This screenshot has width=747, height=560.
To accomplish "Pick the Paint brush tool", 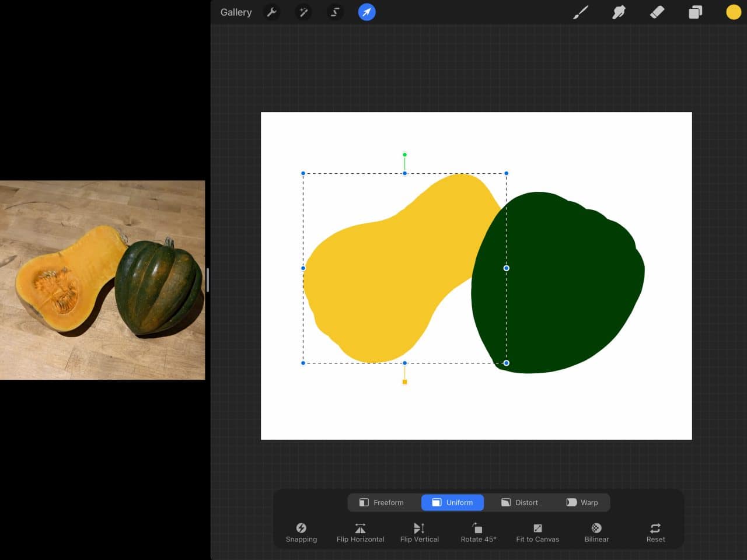I will click(581, 12).
